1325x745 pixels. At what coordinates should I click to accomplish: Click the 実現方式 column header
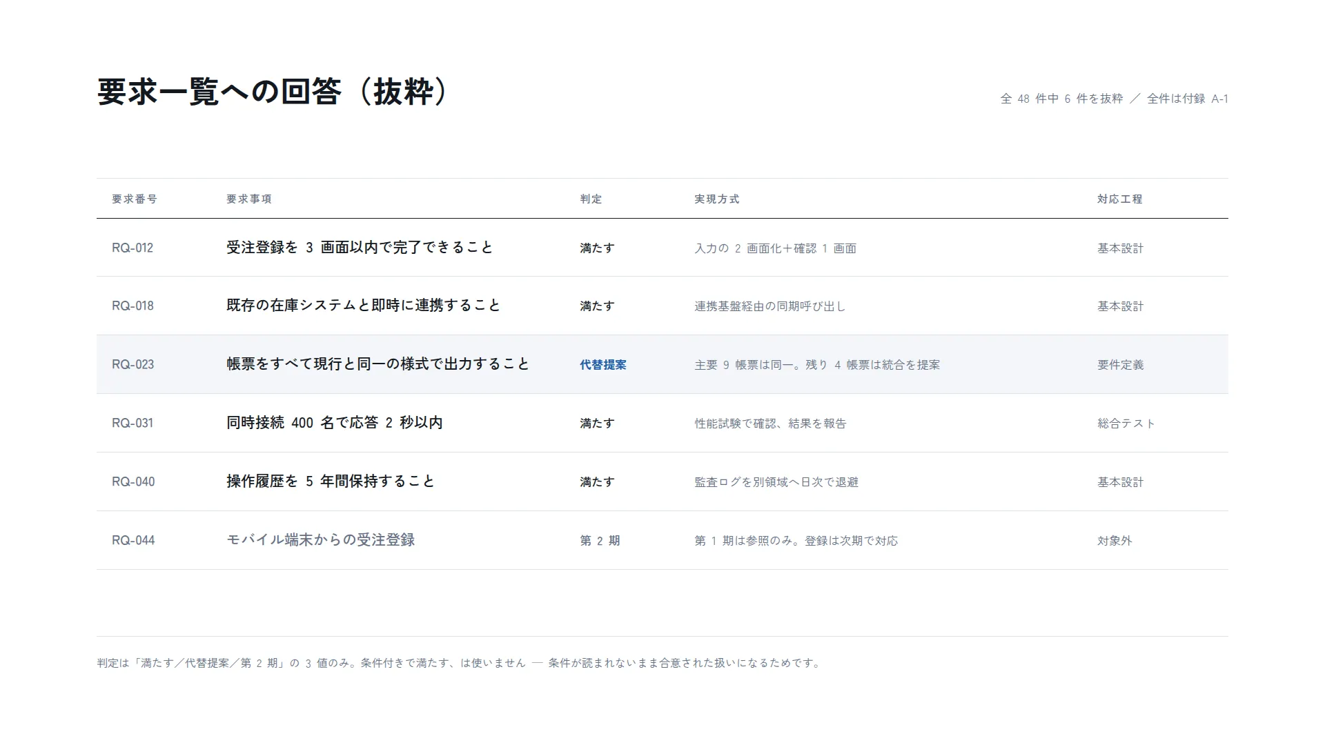pos(717,199)
